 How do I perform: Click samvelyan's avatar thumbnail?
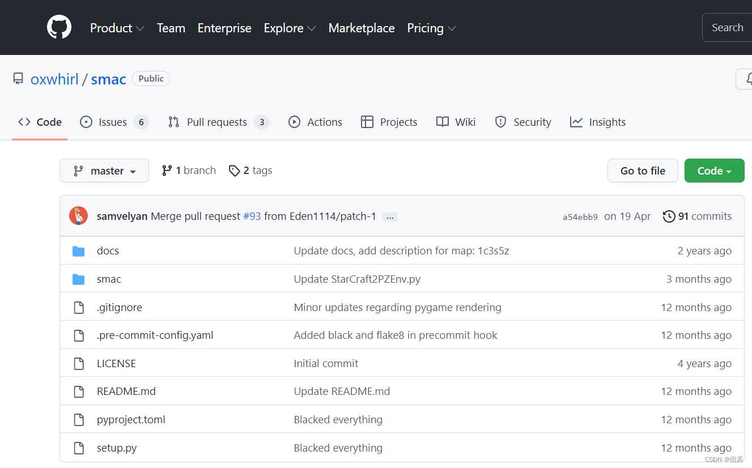(x=78, y=216)
